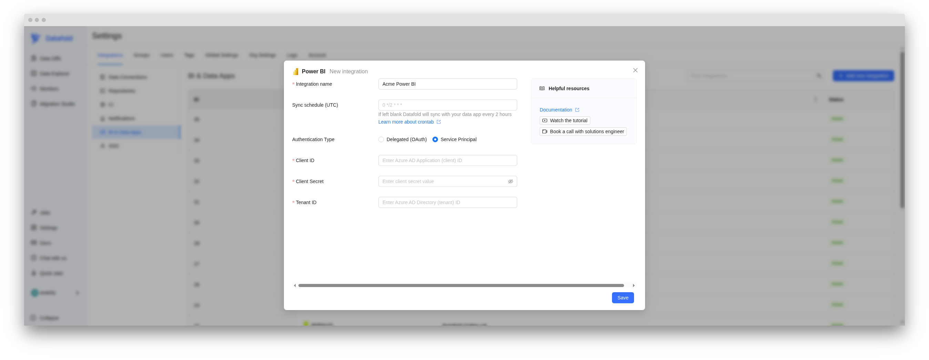This screenshot has width=929, height=360.
Task: Toggle client secret visibility eye icon
Action: click(510, 181)
